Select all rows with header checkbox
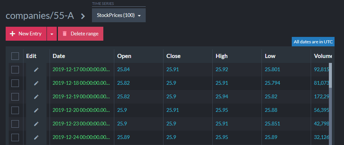 click(x=15, y=56)
